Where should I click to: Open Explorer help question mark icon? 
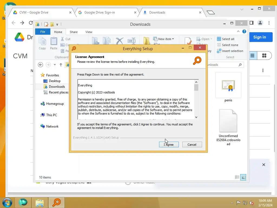[x=244, y=31]
